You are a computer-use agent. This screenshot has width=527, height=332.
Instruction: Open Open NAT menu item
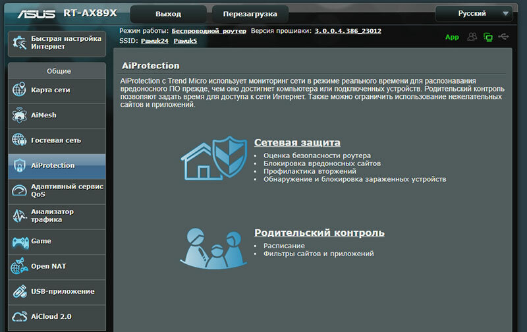coord(57,267)
